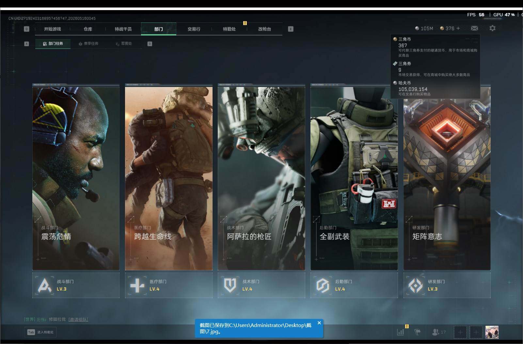Click the 世界 chat channel label
The height and width of the screenshot is (344, 523).
coord(30,320)
